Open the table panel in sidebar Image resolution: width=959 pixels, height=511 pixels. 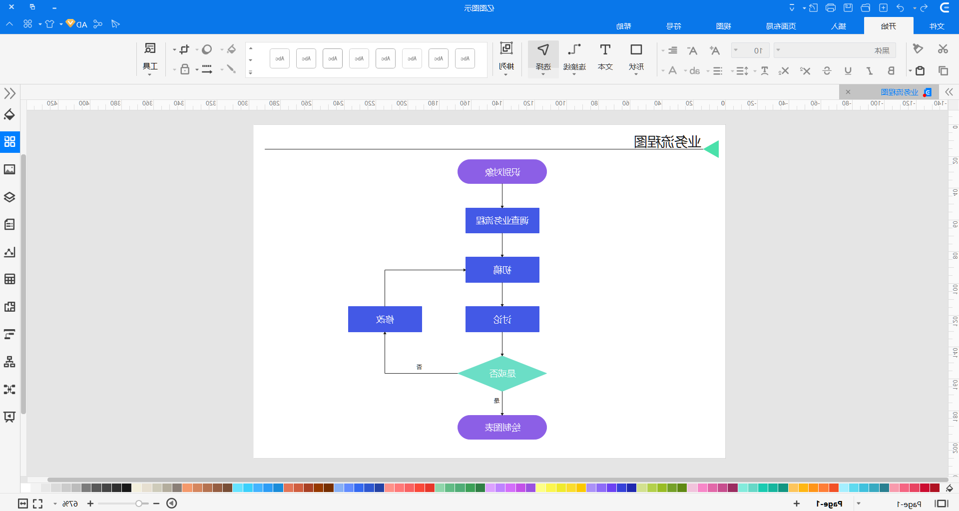9,279
